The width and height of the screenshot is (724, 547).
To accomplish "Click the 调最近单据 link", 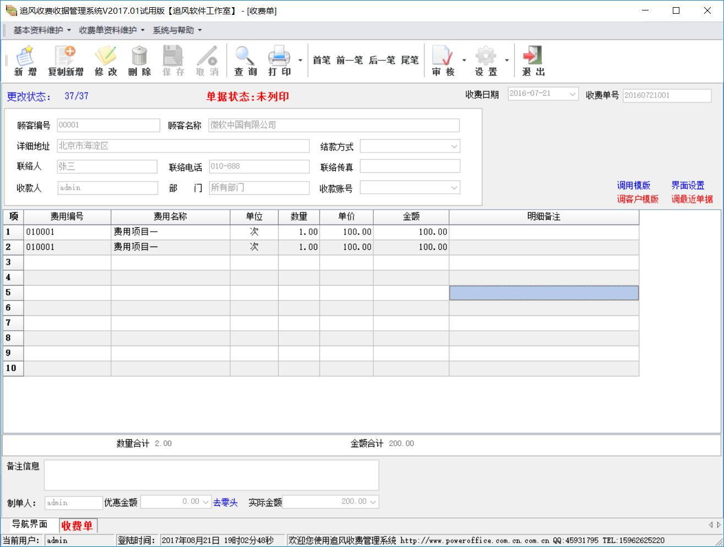I will (x=692, y=199).
